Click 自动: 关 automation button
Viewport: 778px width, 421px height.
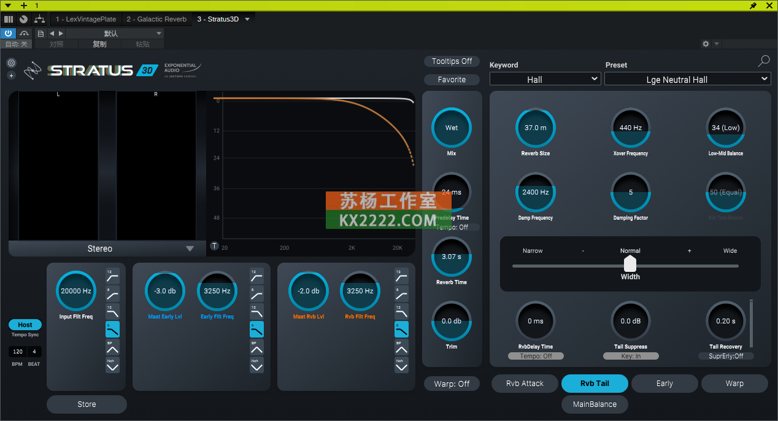tap(17, 44)
